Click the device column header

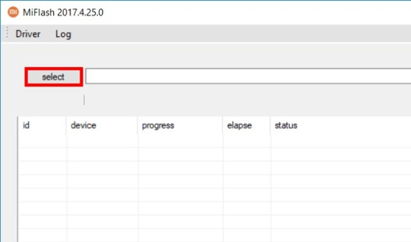(102, 125)
